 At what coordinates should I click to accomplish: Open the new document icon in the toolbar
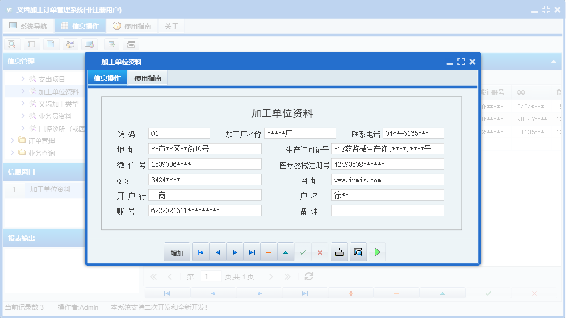50,44
